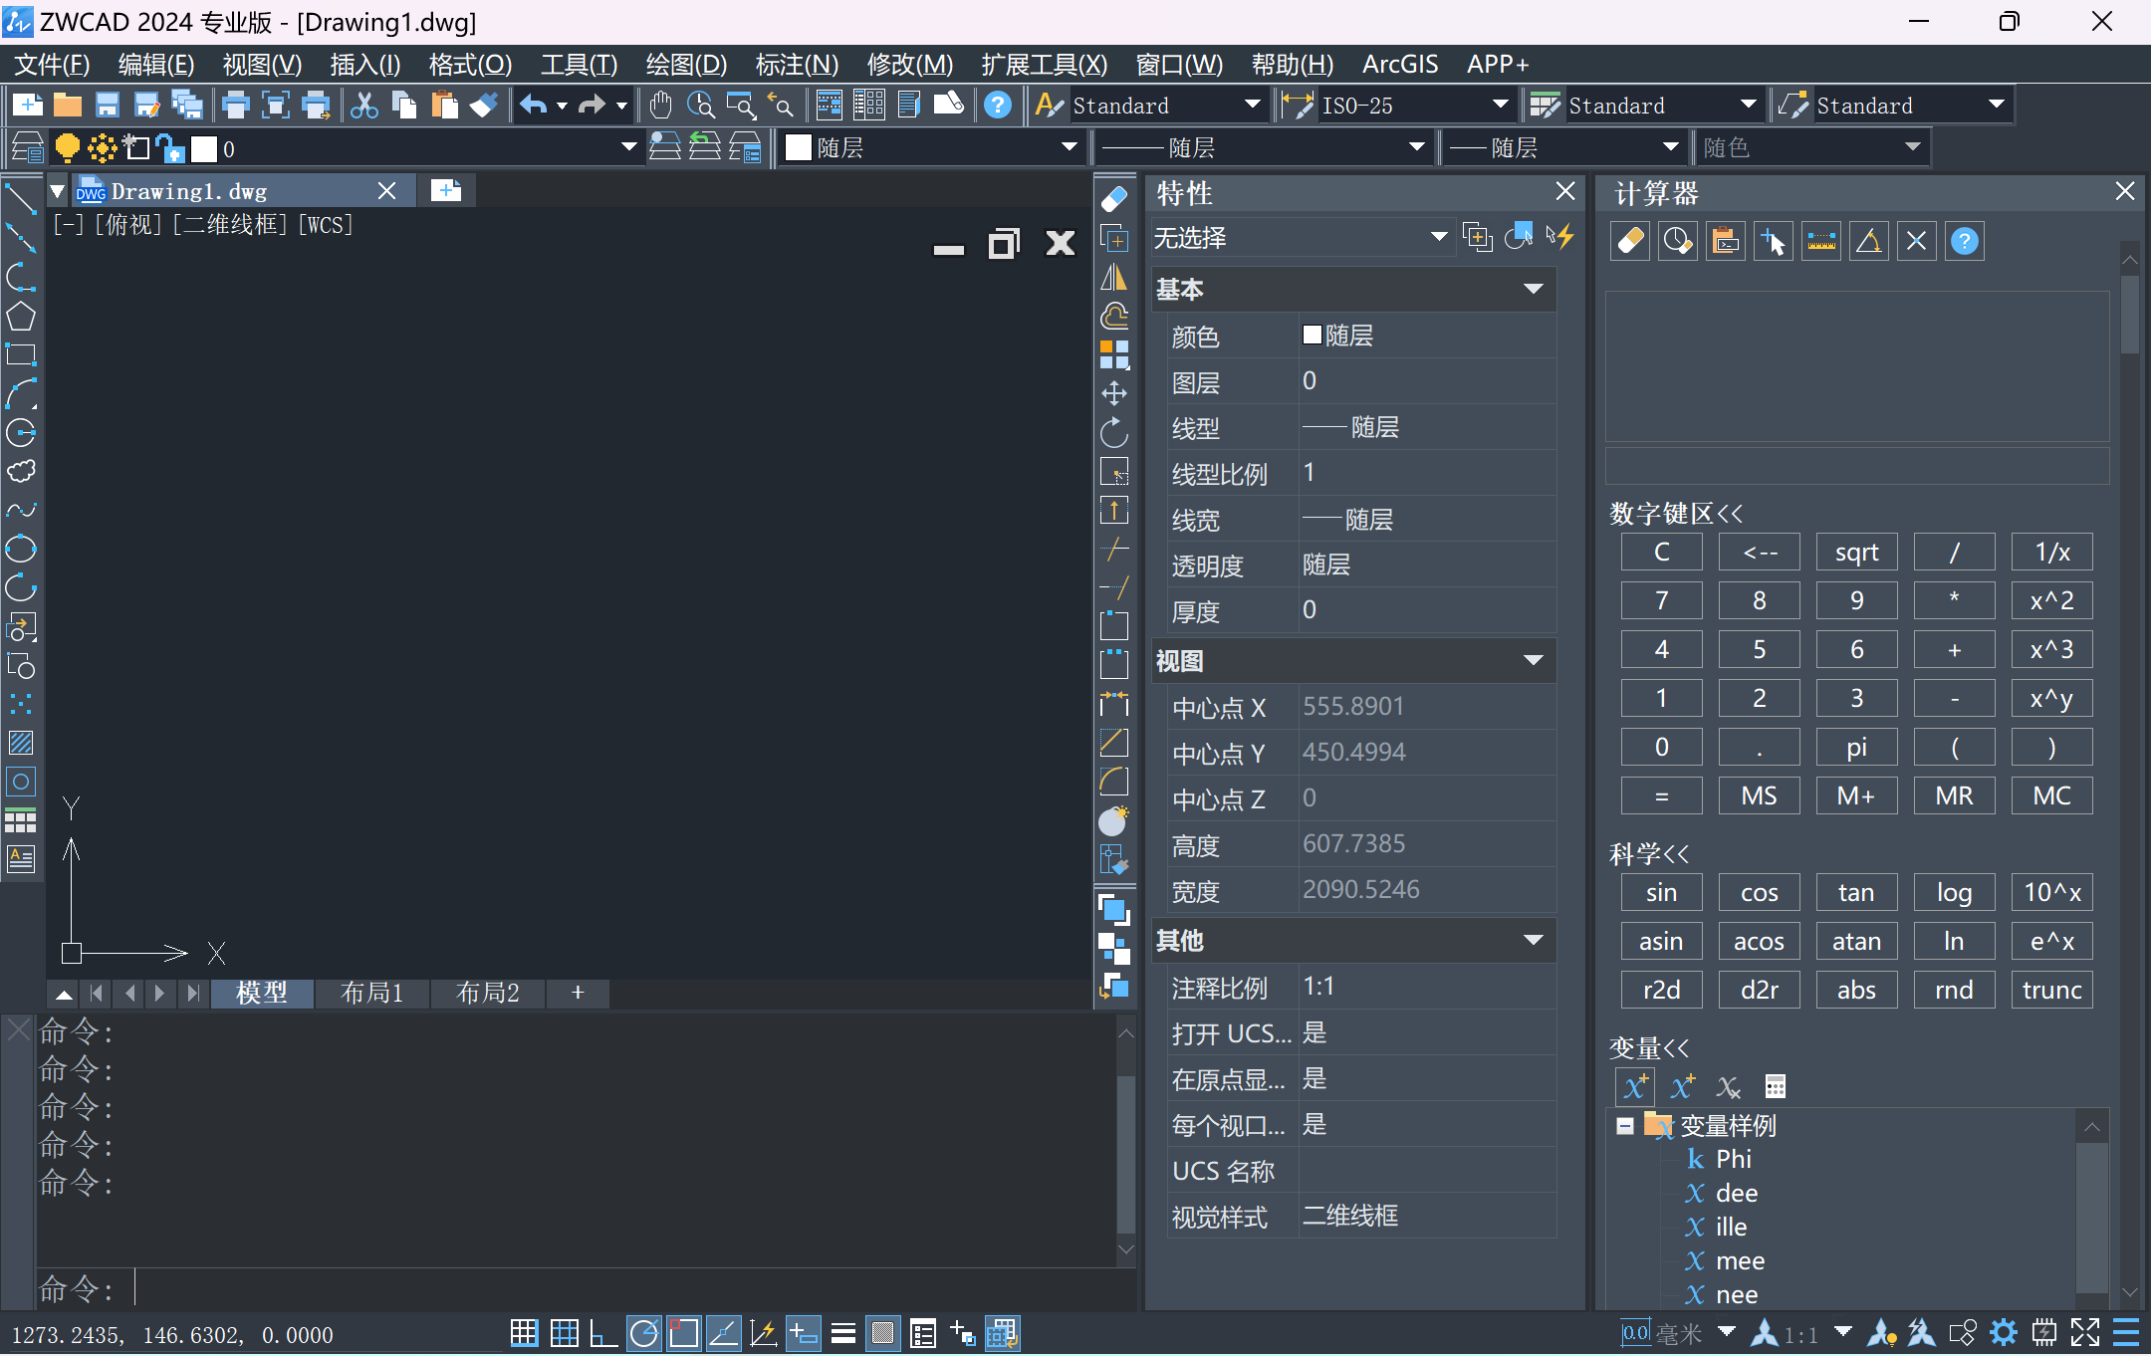Open the ISO-25 dimension style dropdown
Viewport: 2151px width, 1356px height.
1500,105
